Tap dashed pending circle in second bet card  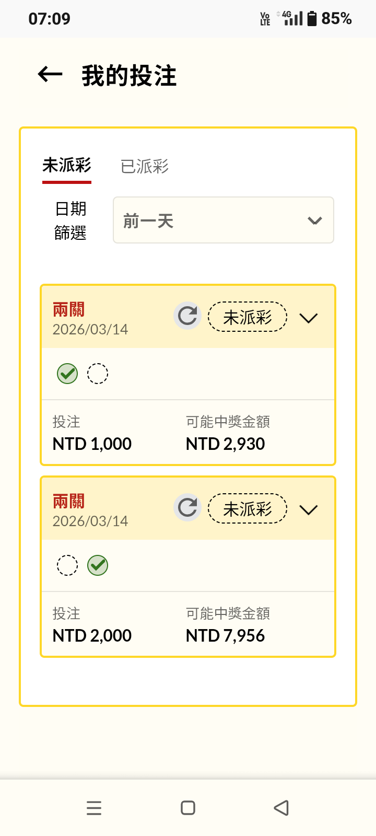[67, 565]
